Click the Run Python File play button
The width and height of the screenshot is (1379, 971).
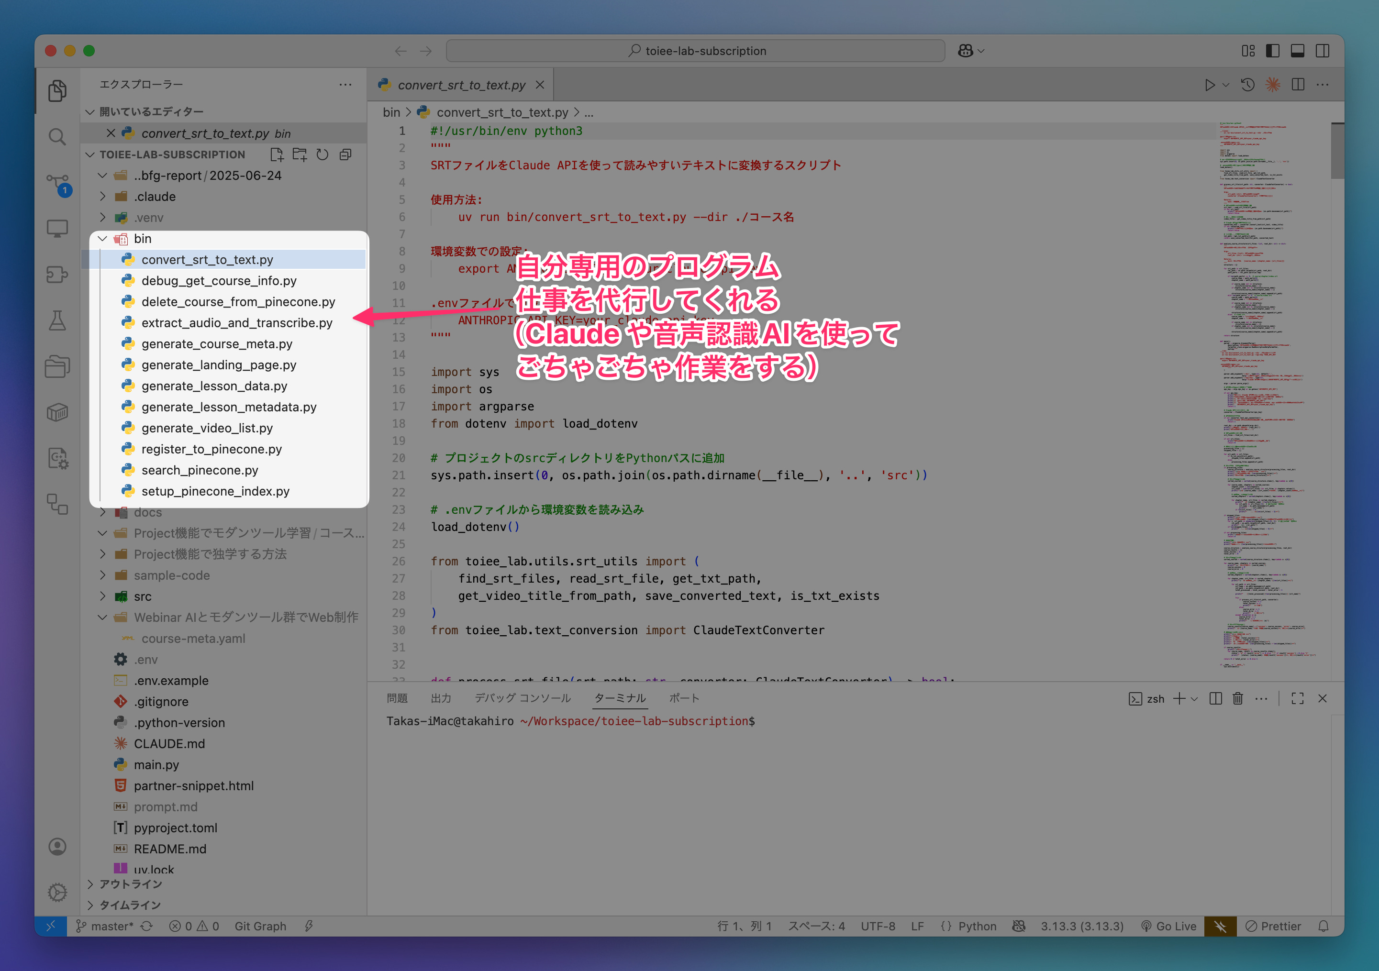(1210, 85)
